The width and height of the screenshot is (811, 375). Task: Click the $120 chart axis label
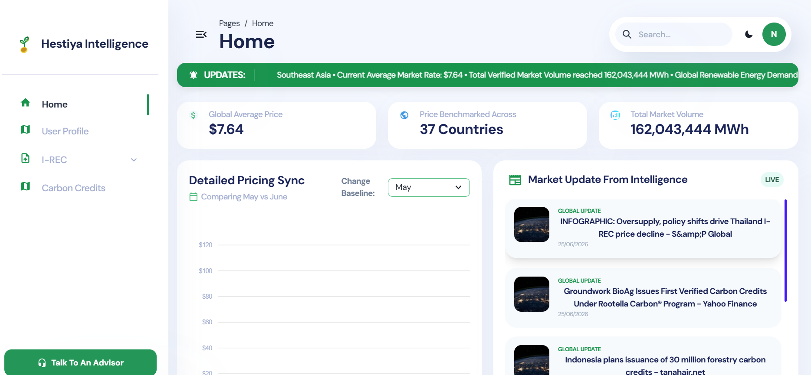tap(206, 245)
